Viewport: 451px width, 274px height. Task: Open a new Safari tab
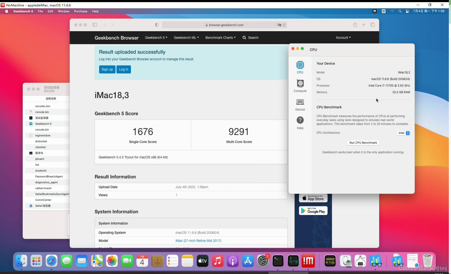point(364,25)
